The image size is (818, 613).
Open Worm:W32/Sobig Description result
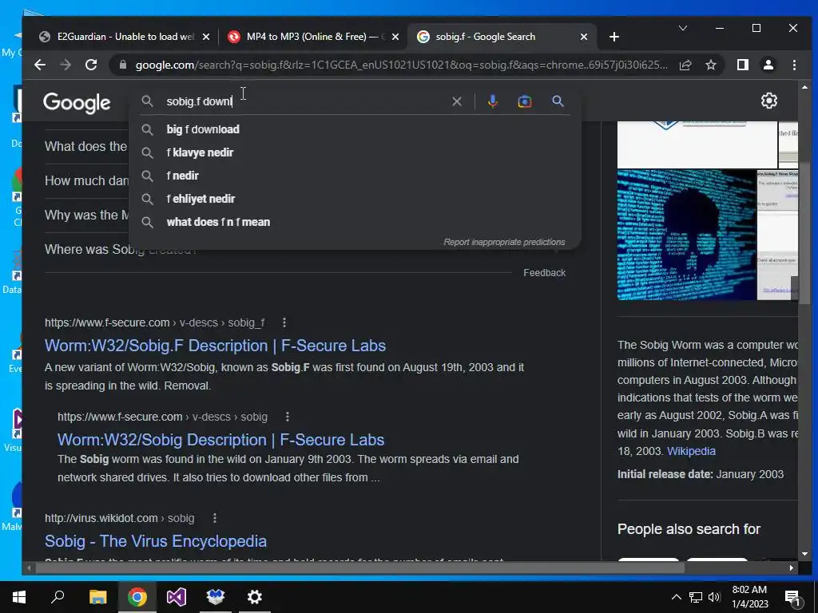[x=220, y=440]
